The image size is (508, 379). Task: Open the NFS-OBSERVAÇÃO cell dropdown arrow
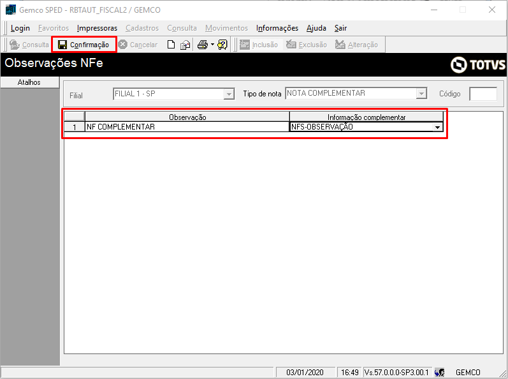[437, 127]
